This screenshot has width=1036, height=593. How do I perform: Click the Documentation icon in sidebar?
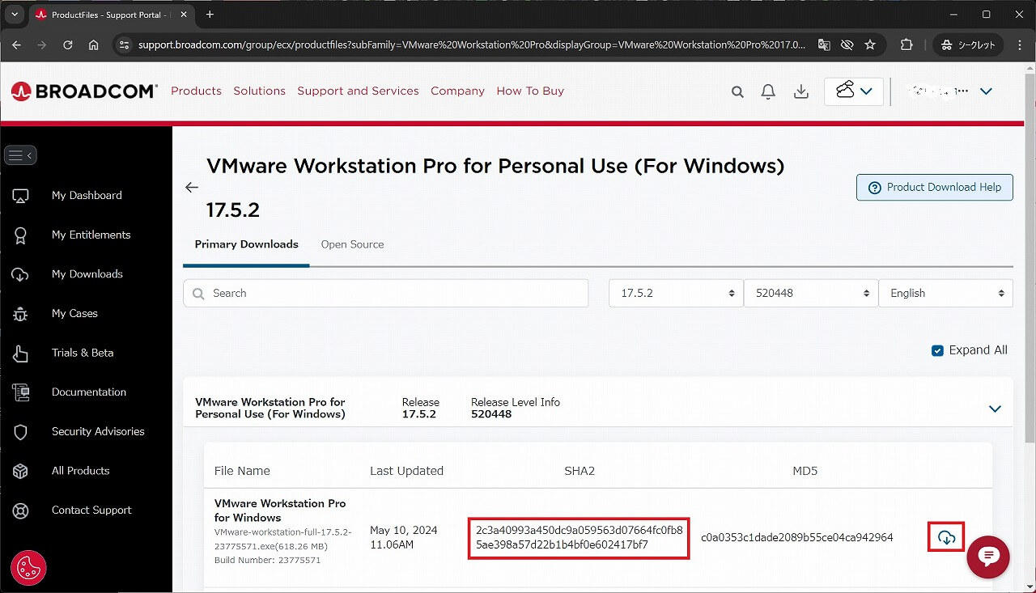coord(21,392)
